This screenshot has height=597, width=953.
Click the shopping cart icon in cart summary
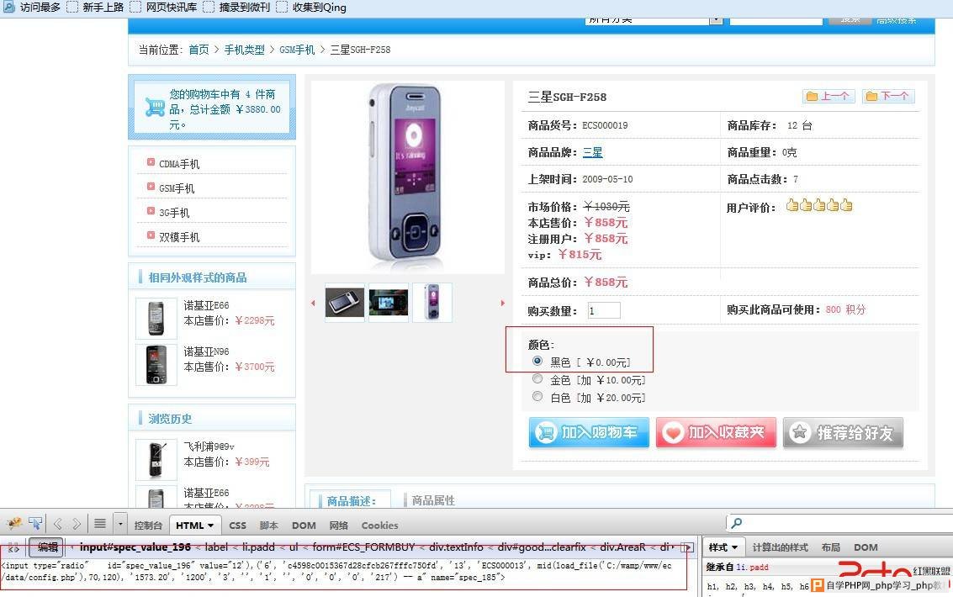click(x=155, y=108)
